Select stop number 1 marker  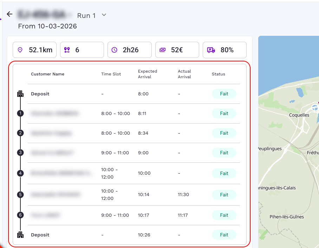pos(20,113)
